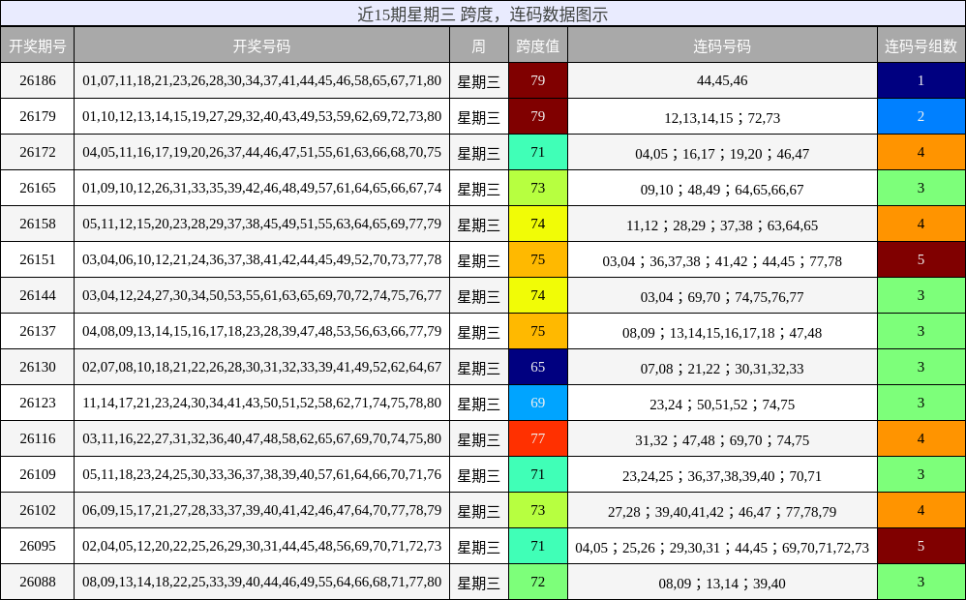Select draw period 26172
This screenshot has width=966, height=600.
(x=38, y=152)
